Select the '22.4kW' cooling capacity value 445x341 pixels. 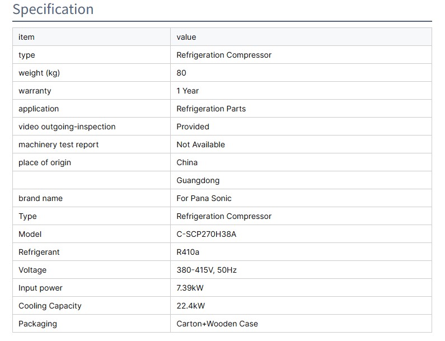point(190,306)
